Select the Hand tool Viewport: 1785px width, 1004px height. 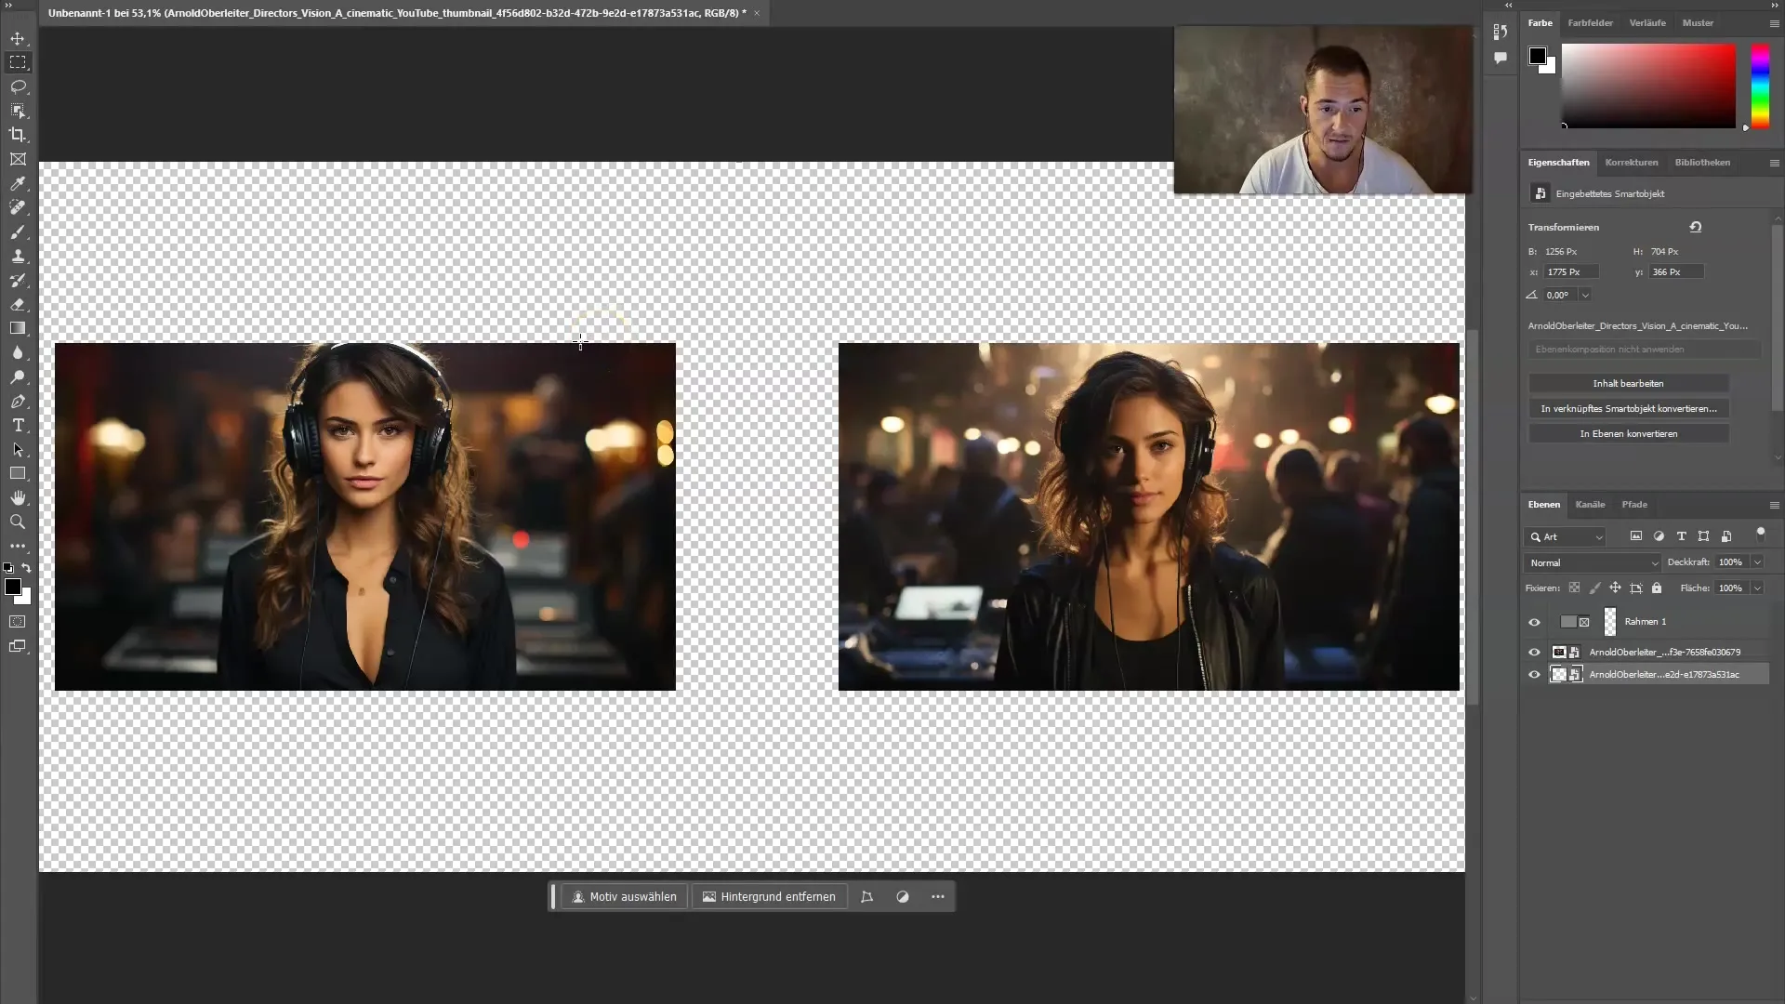click(18, 497)
